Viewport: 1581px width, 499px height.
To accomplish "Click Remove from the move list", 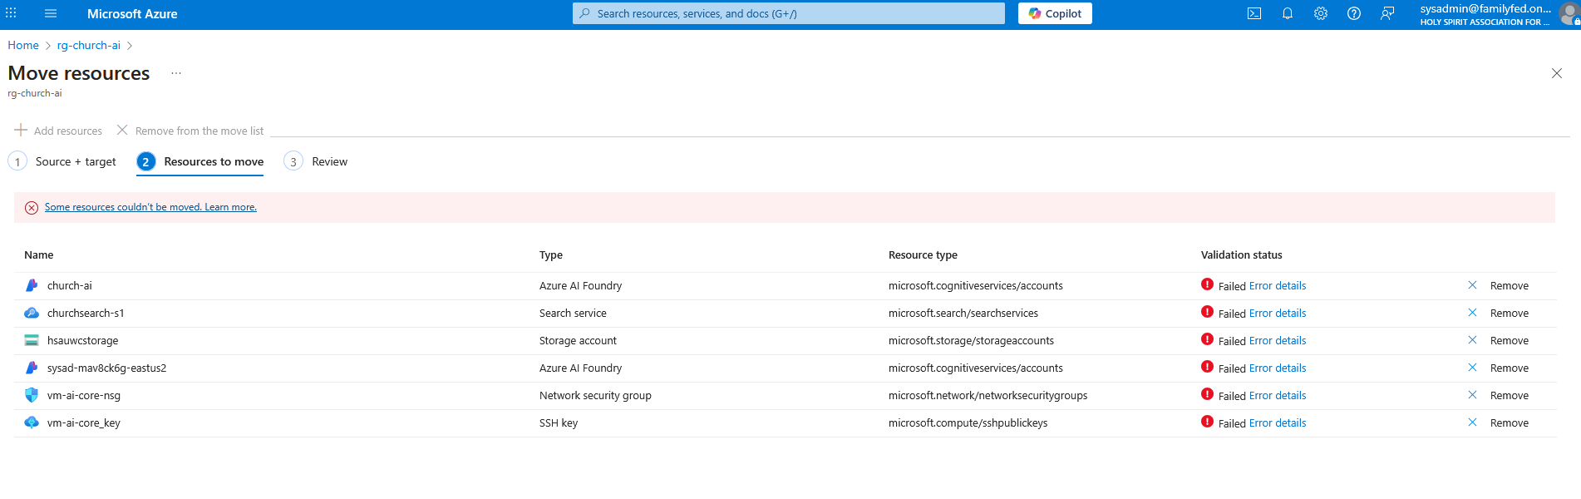I will [x=190, y=131].
